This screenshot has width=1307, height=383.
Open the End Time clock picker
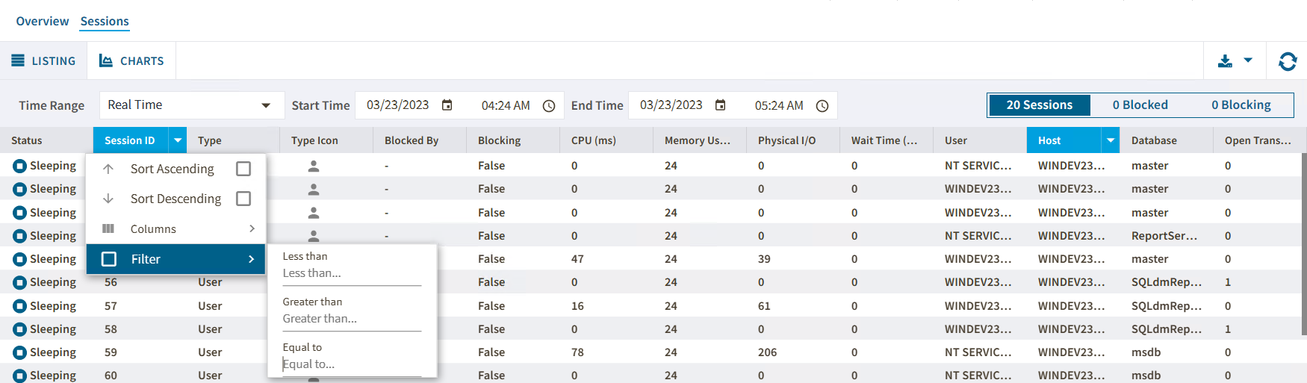[822, 106]
